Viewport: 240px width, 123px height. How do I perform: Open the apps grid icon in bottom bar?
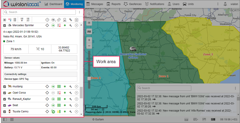(12, 120)
